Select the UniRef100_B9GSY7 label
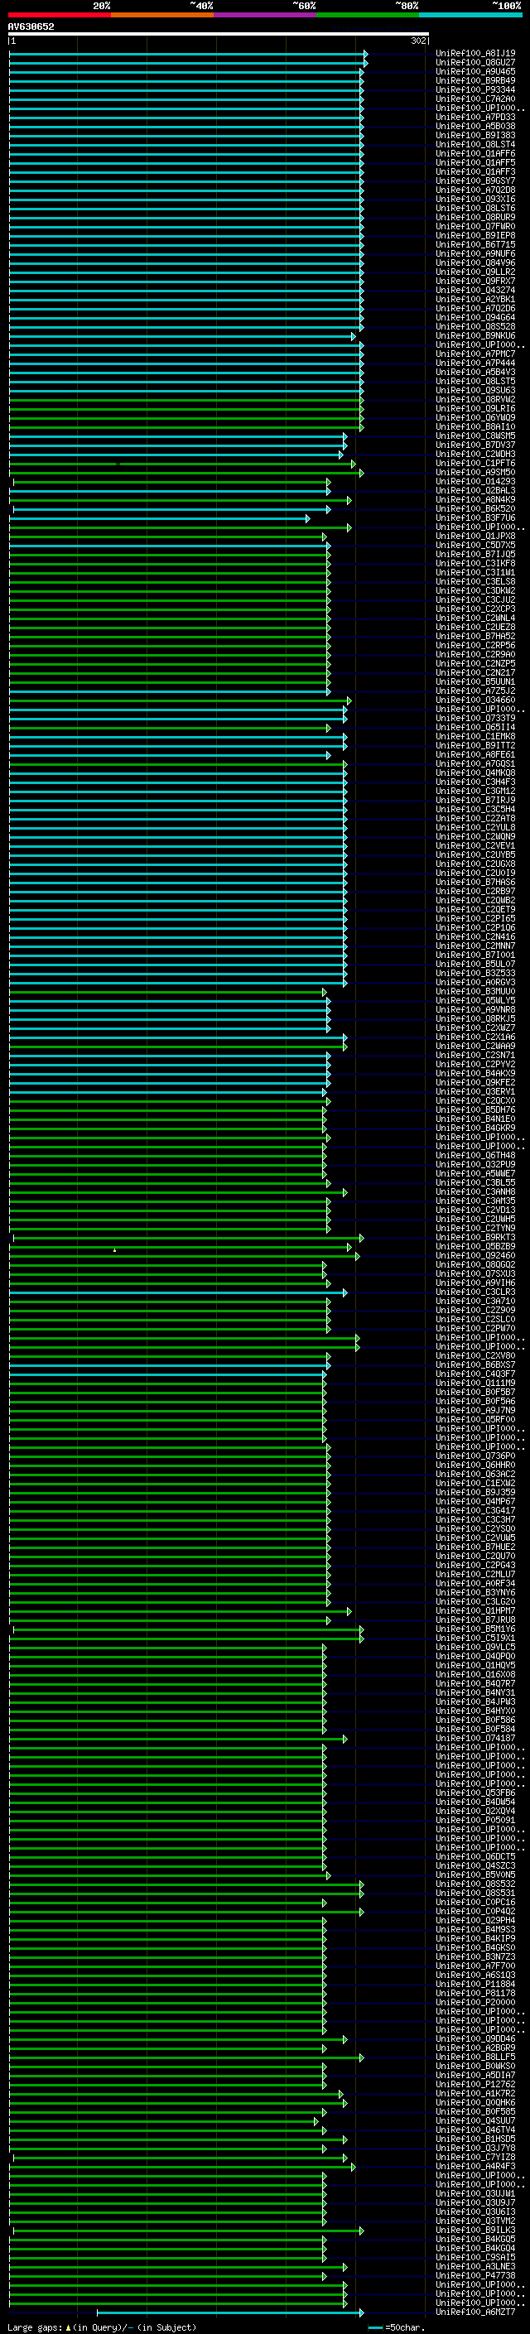 point(475,180)
